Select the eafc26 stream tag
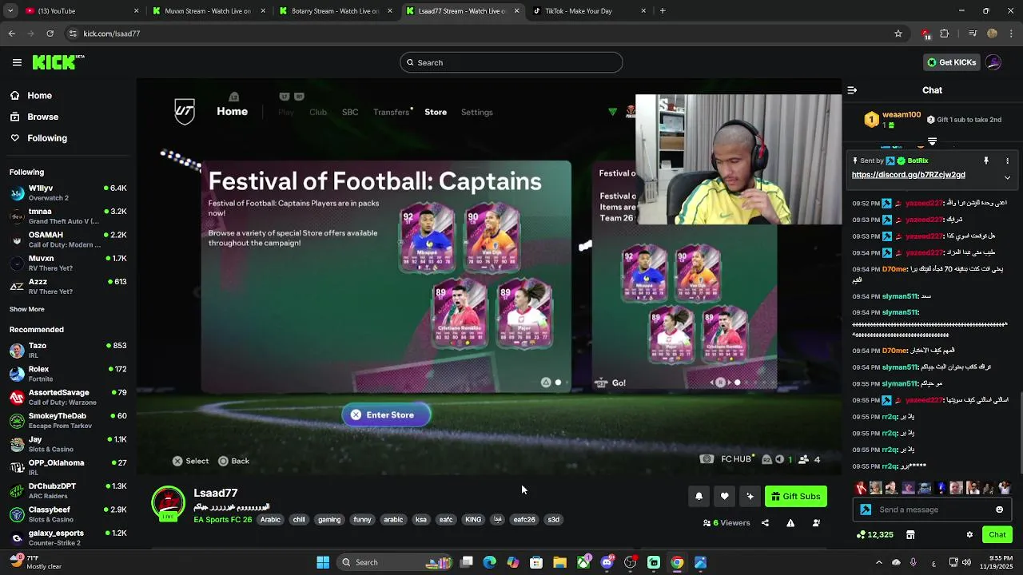Screen dimensions: 1023x575 [x=524, y=519]
